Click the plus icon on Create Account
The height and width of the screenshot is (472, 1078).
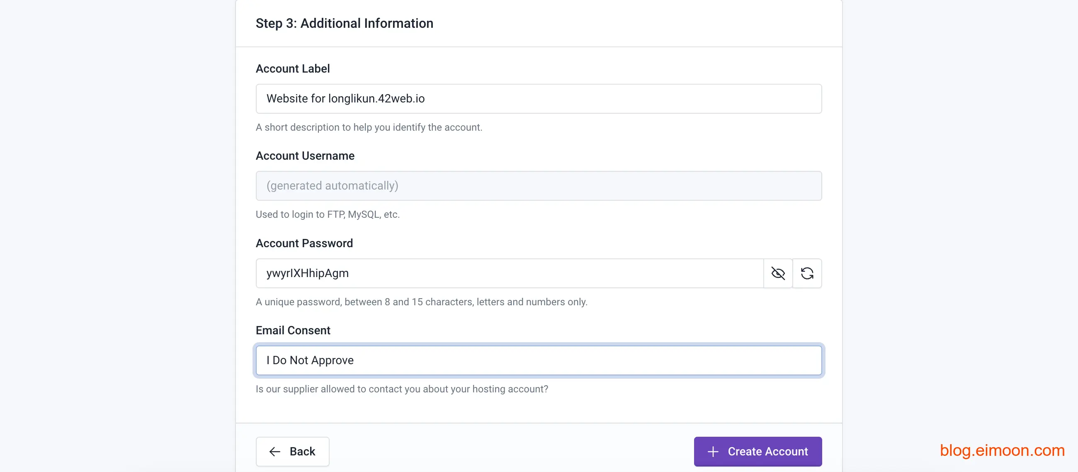pyautogui.click(x=713, y=452)
